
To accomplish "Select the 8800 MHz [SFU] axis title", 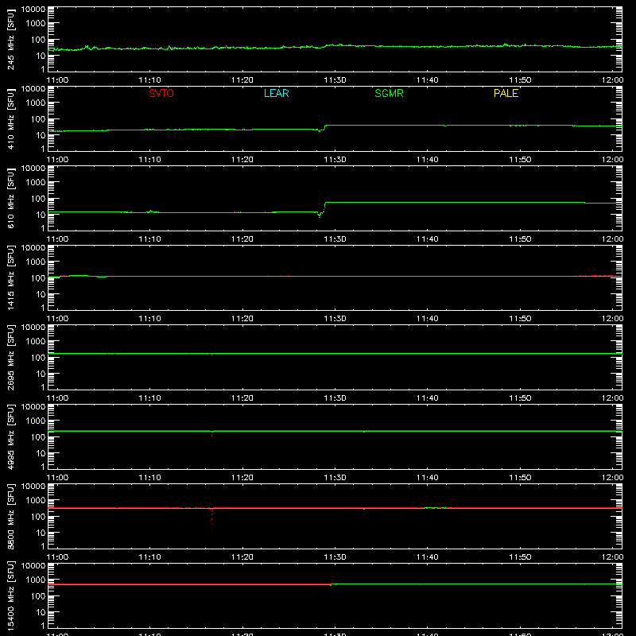I will click(x=10, y=516).
